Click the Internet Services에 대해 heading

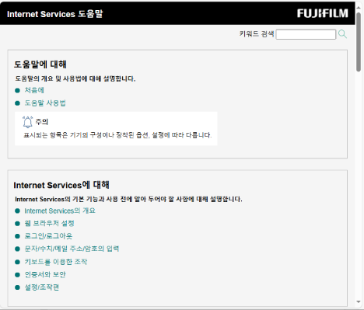pos(61,185)
